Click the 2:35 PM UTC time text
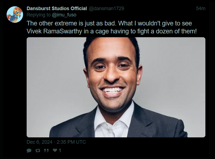Screen dimensions: 215x159 71,142
